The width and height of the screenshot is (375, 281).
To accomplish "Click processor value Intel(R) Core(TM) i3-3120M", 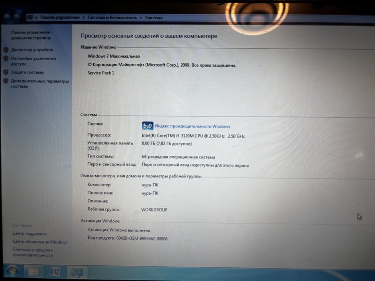I will [193, 136].
